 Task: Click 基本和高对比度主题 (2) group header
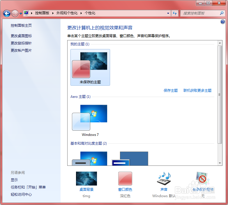point(89,143)
